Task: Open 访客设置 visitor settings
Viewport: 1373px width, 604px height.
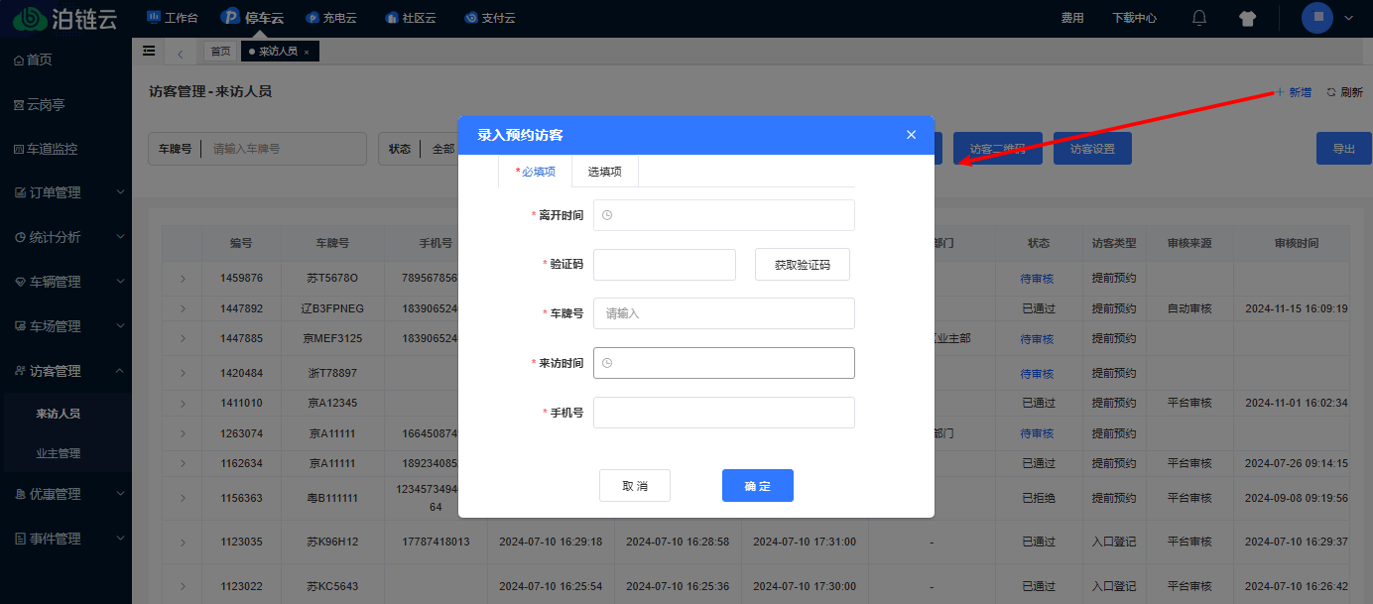Action: [1092, 149]
